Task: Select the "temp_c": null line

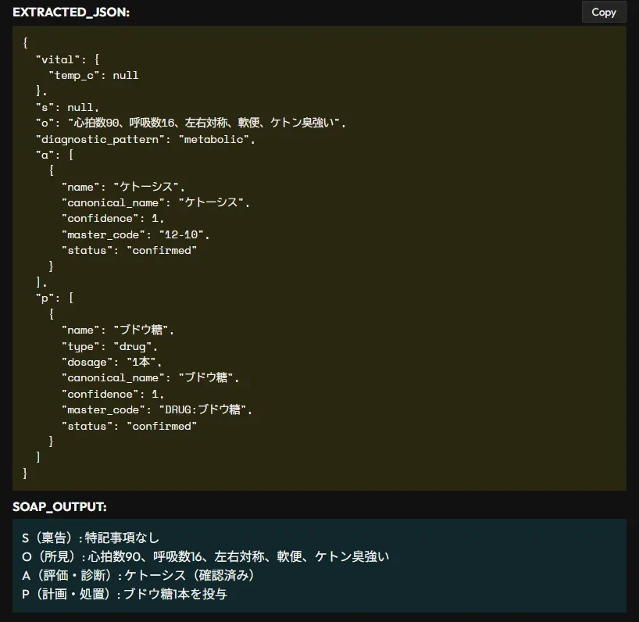Action: pyautogui.click(x=94, y=76)
